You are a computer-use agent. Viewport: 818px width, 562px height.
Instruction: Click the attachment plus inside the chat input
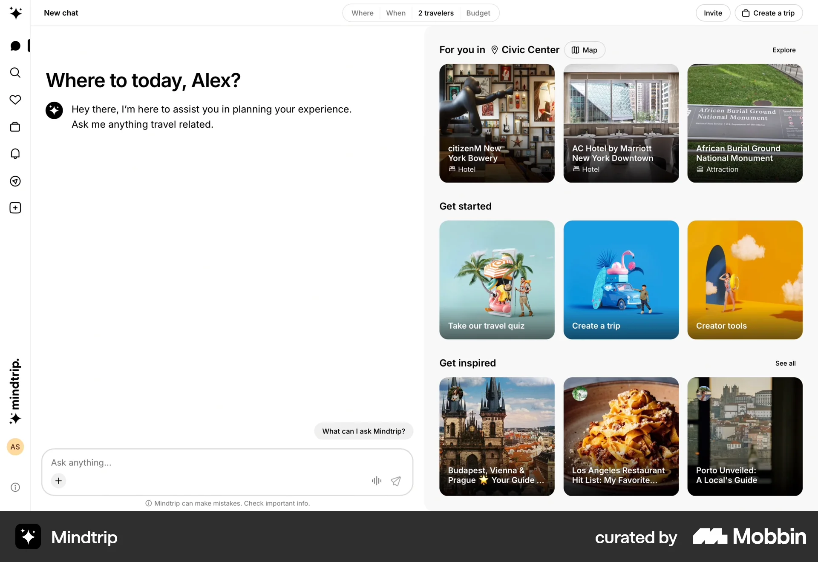point(58,481)
